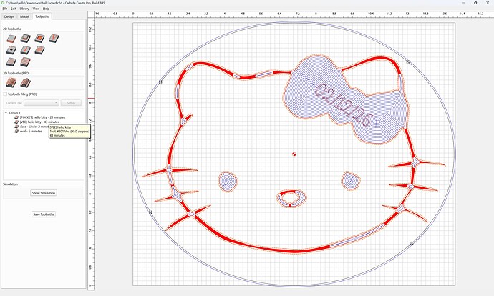Image resolution: width=494 pixels, height=296 pixels.
Task: Select the date toolpath row
Action: [34, 127]
